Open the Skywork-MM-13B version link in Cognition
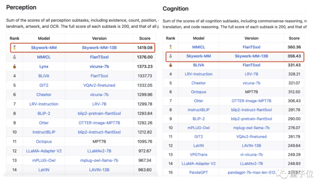This screenshot has width=324, height=188. (251, 56)
